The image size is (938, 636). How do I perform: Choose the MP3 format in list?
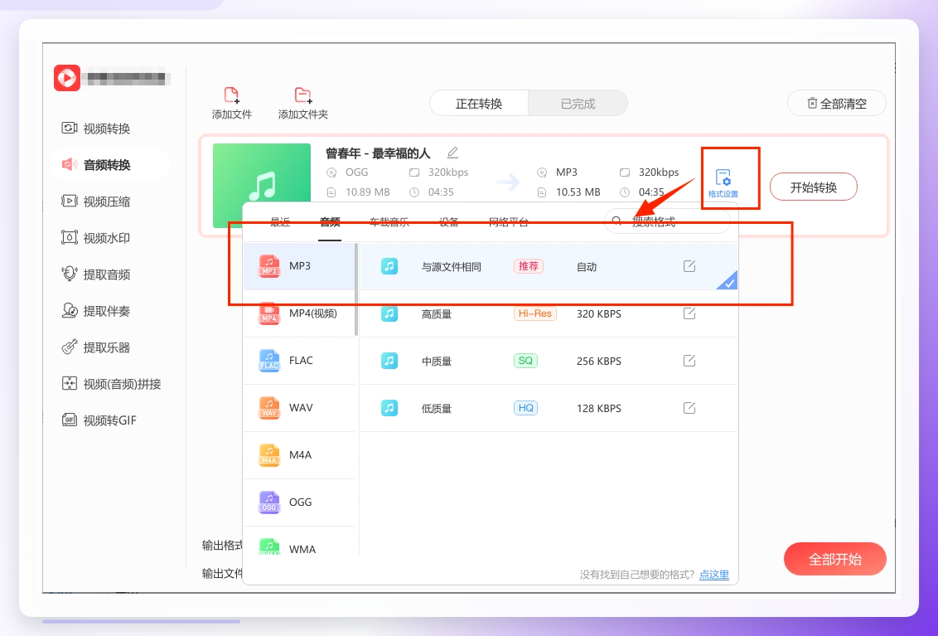[x=299, y=266]
